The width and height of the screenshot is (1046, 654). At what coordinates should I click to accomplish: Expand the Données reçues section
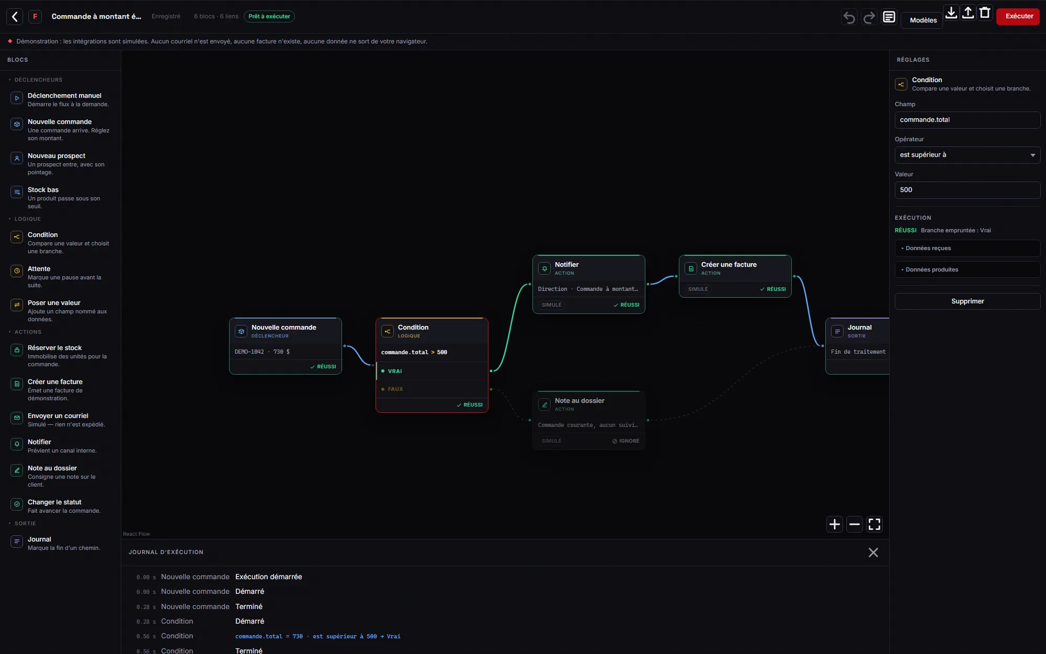[x=968, y=248]
